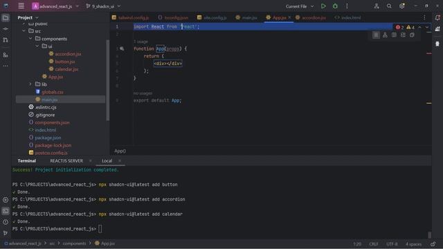Select package-lock.json in the project tree
The image size is (443, 249).
[53, 145]
